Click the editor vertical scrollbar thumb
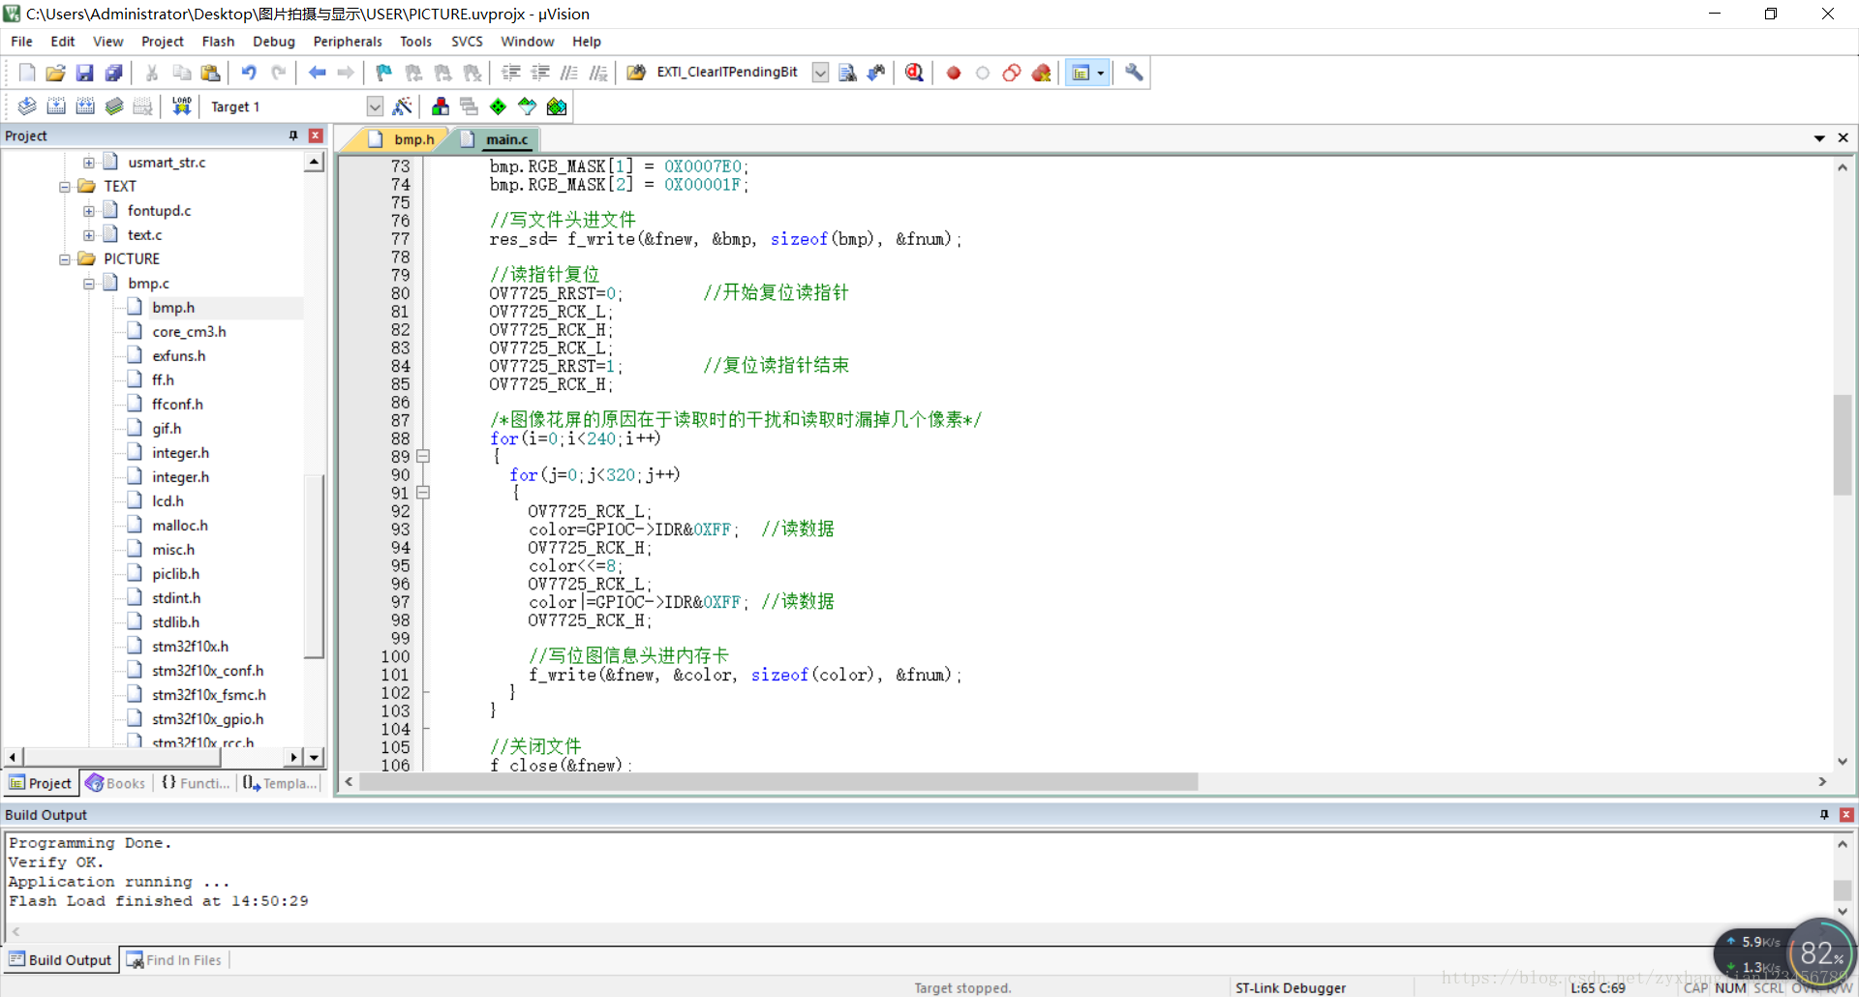Viewport: 1859px width, 997px height. coord(1842,444)
